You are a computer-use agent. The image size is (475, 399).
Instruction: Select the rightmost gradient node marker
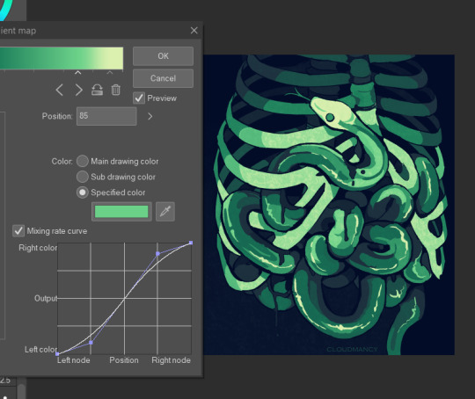tap(110, 72)
